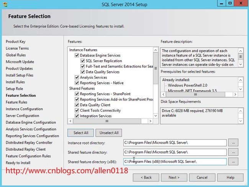The height and width of the screenshot is (187, 249).
Task: Click disk space box scroll up arrow
Action: point(241,111)
